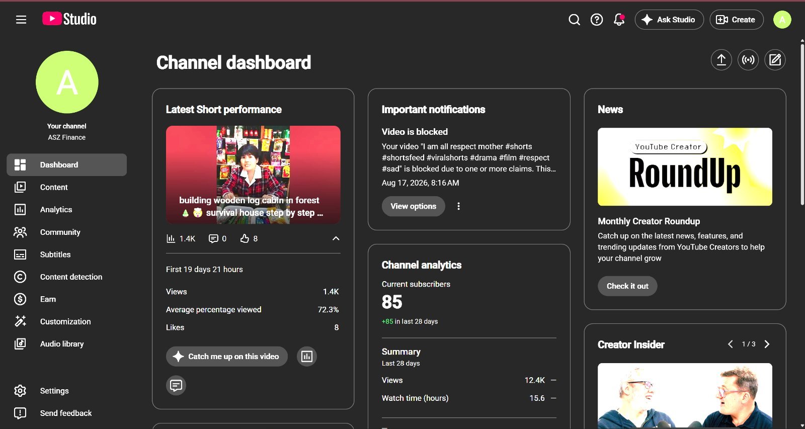The height and width of the screenshot is (429, 805).
Task: Click the Current subscribers count 85
Action: [392, 302]
